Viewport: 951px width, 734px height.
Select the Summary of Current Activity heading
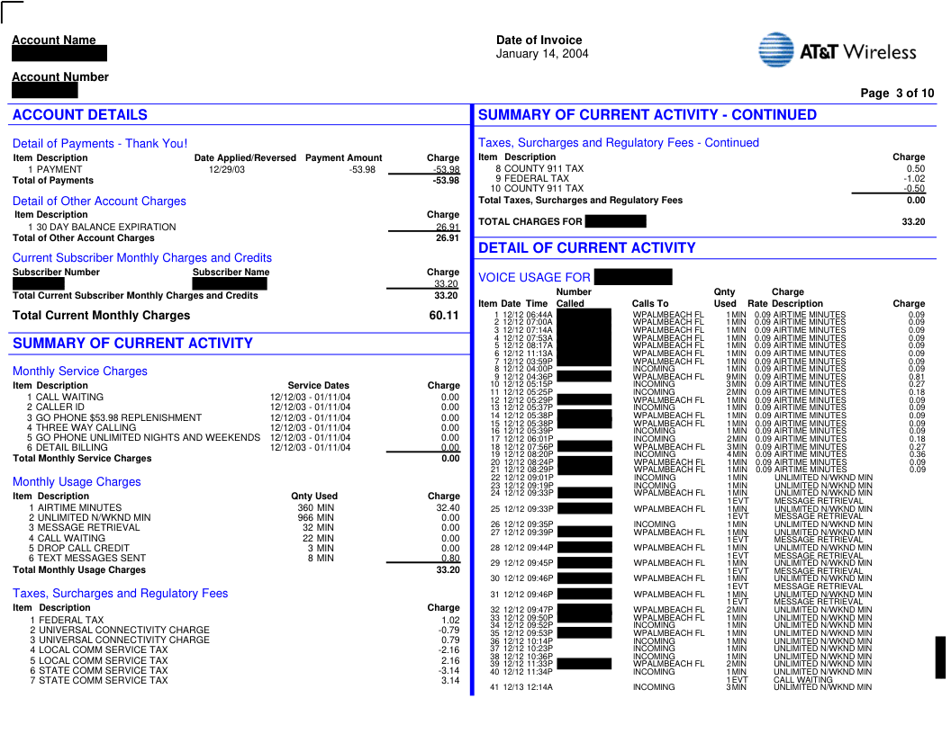click(132, 344)
